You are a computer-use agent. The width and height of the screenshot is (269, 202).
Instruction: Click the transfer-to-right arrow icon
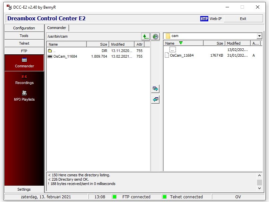(155, 89)
